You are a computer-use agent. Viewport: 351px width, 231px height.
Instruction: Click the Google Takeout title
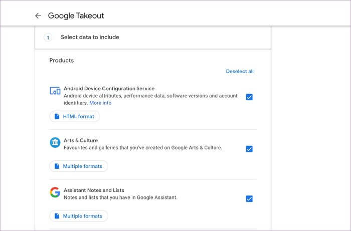(76, 16)
